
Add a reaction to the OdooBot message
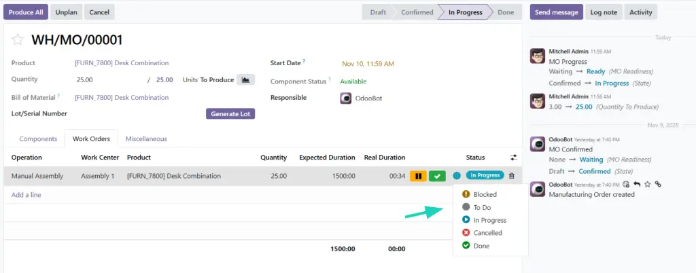(x=625, y=184)
